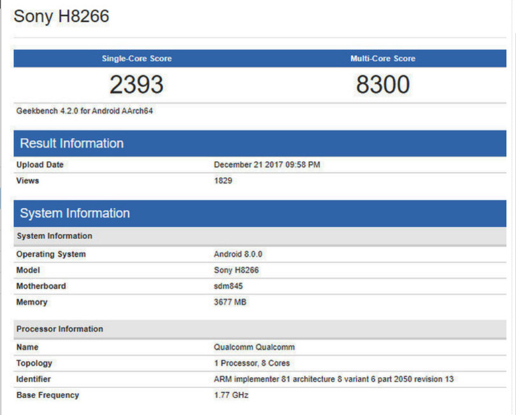Click the Qualcomm processor name value

click(x=253, y=347)
